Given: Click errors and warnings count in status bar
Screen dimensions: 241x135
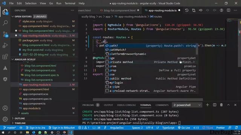Looking at the screenshot, I should 84,127.
